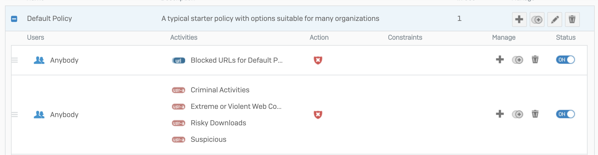Turn off the Criminal Activities rule status toggle
The image size is (598, 155).
(565, 114)
